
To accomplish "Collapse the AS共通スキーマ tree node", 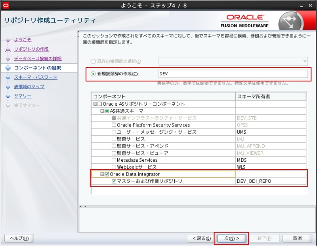I will [102, 111].
